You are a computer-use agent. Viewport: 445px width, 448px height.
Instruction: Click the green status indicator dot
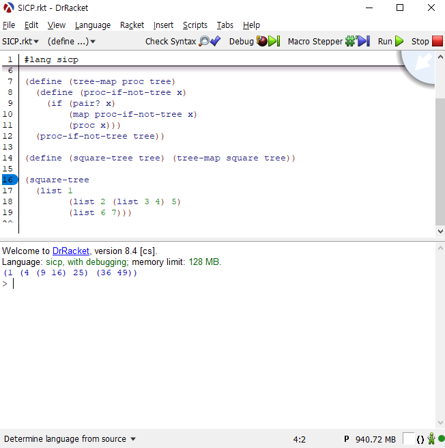coord(441,439)
